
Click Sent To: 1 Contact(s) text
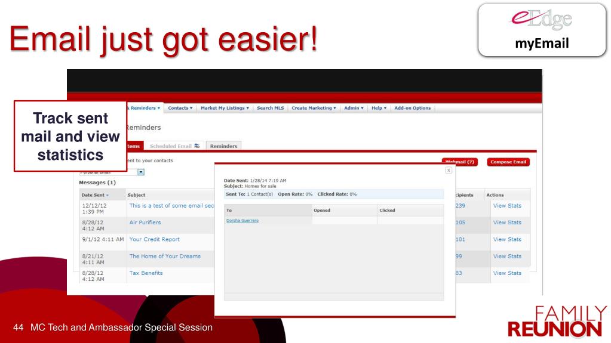(250, 194)
